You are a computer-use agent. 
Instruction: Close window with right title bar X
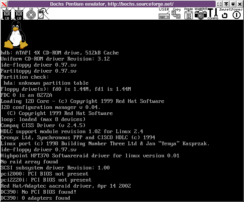[x=240, y=4]
